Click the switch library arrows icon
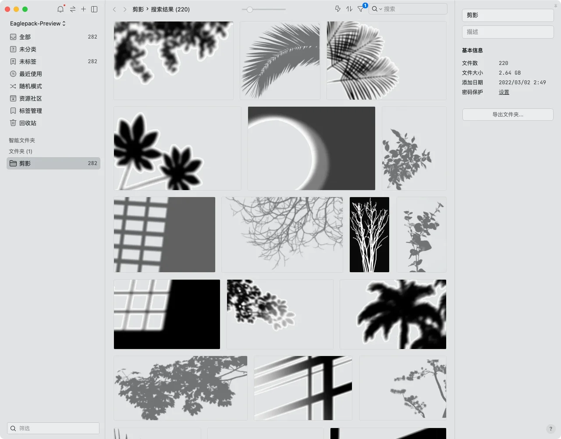This screenshot has height=439, width=561. (73, 9)
